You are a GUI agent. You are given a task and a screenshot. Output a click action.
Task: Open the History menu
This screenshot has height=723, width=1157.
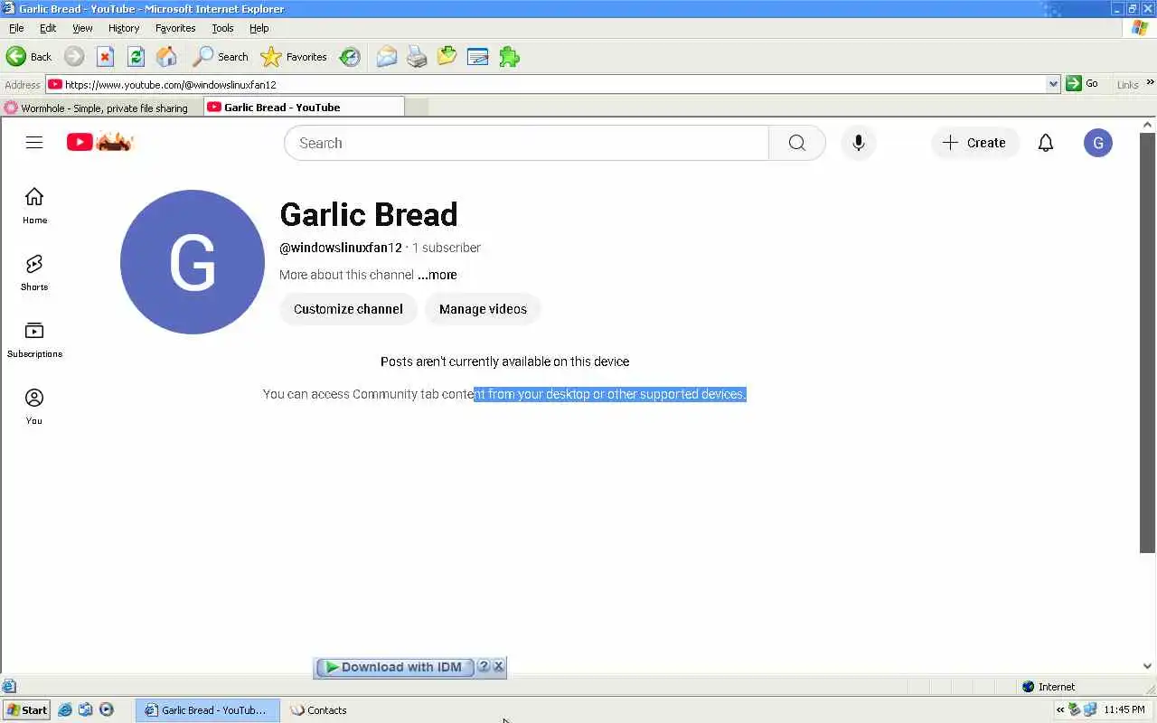coord(124,28)
